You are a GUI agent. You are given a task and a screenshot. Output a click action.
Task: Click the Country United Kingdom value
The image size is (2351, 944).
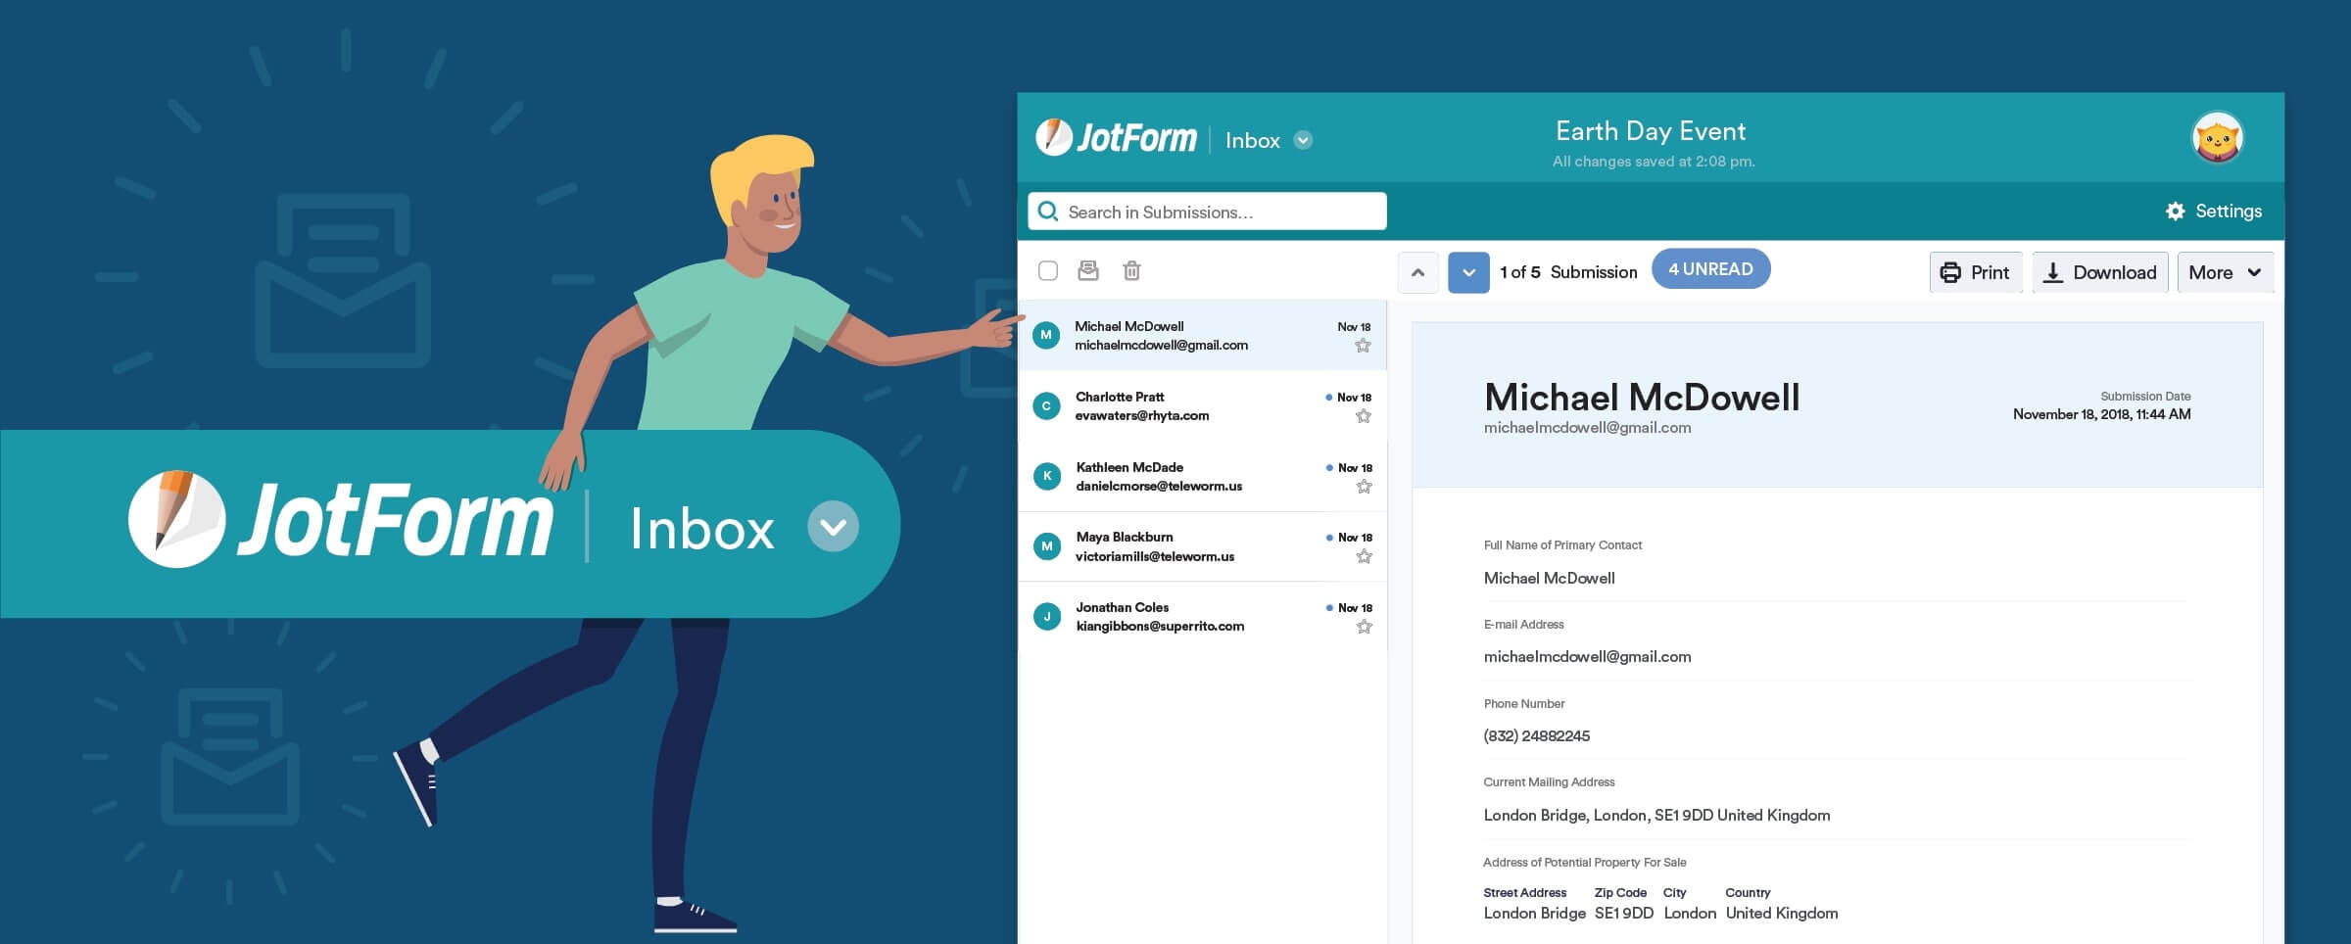coord(1782,914)
